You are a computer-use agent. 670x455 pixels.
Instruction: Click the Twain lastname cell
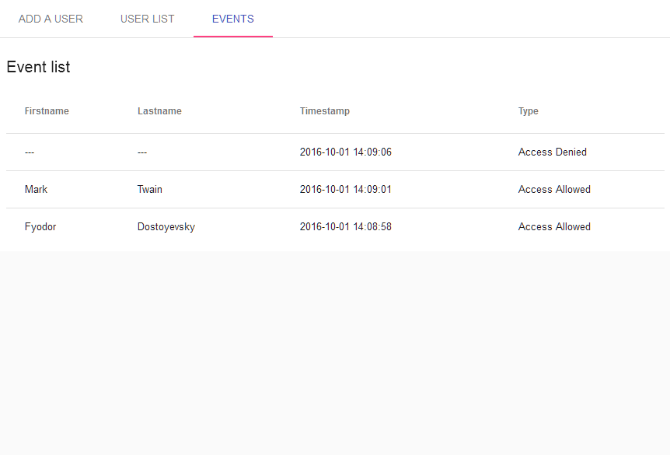tap(149, 190)
